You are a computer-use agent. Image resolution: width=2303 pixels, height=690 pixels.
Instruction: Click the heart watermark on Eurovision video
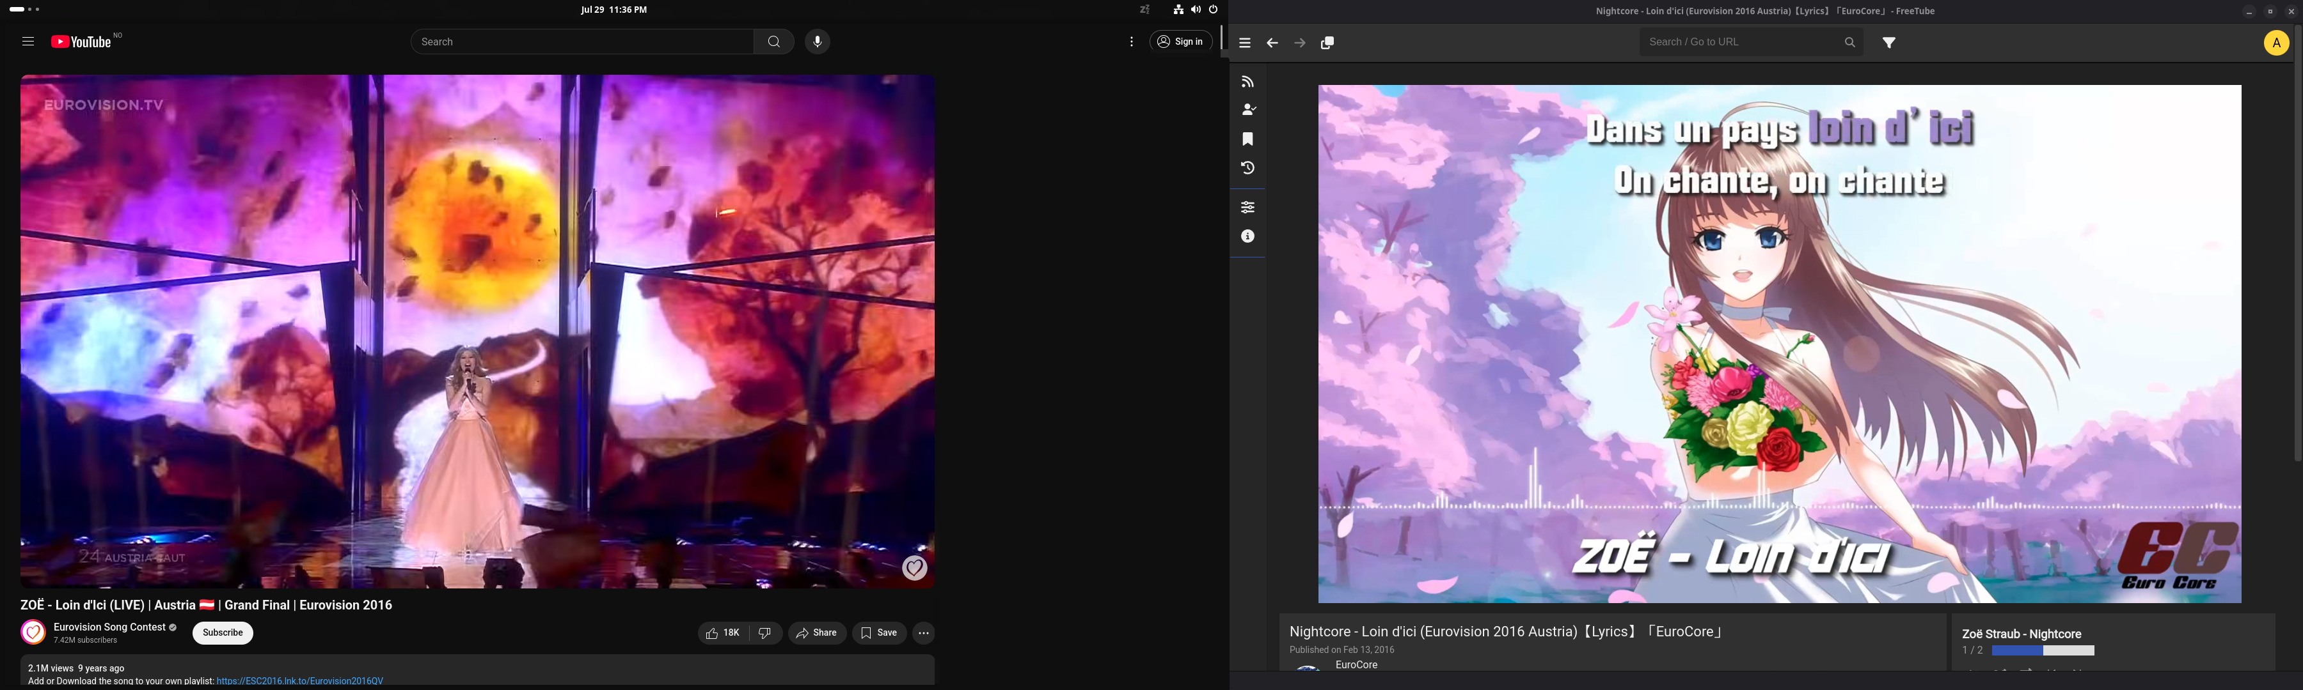(914, 568)
